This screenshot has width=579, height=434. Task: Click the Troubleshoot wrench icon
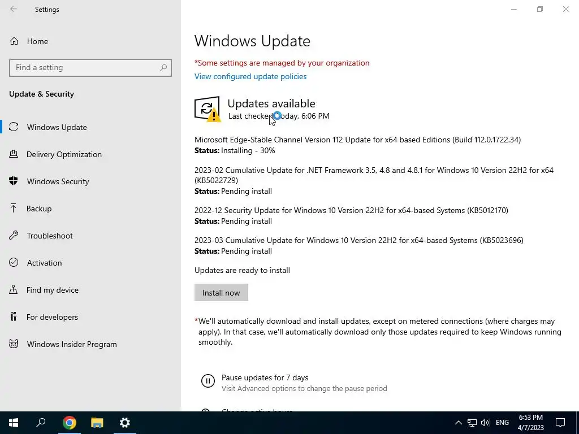click(x=14, y=236)
